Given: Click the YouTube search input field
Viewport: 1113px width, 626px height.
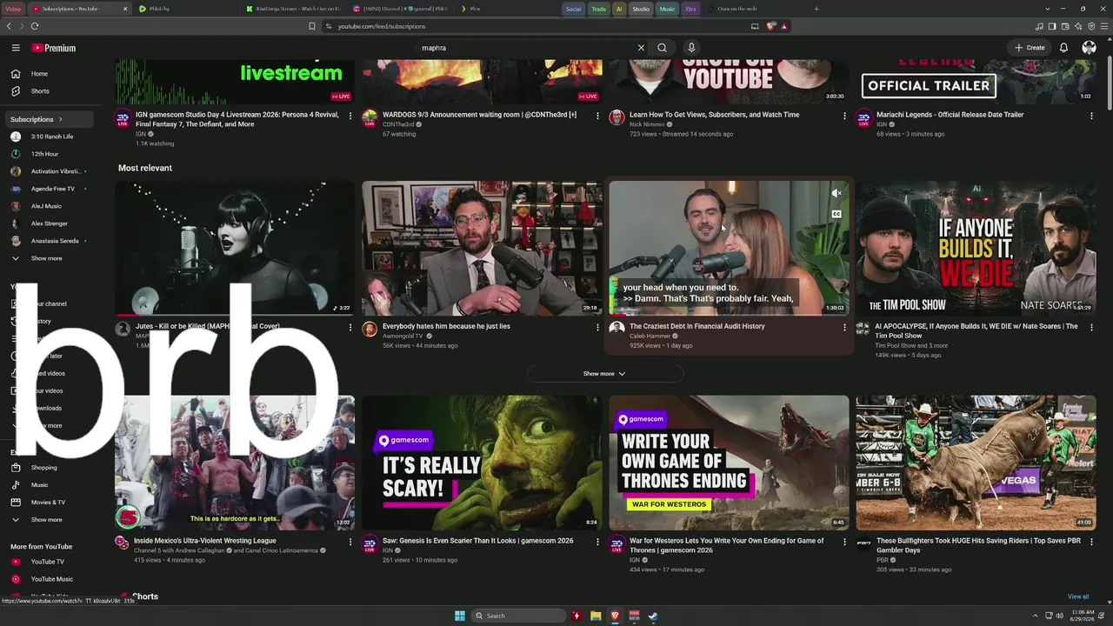Looking at the screenshot, I should point(526,48).
